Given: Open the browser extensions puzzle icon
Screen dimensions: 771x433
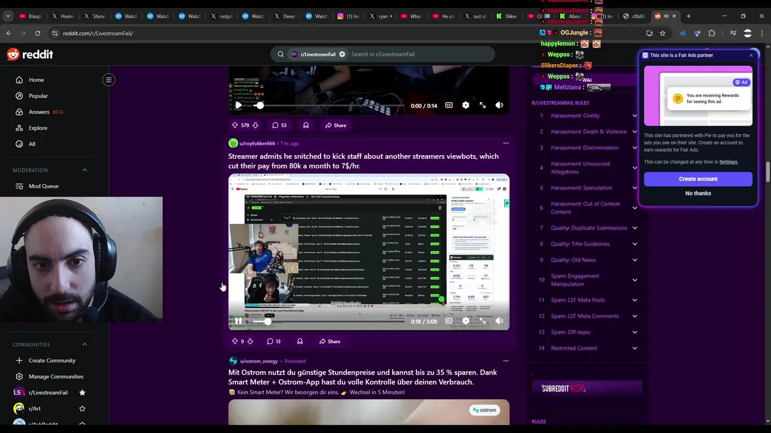Looking at the screenshot, I should [711, 33].
